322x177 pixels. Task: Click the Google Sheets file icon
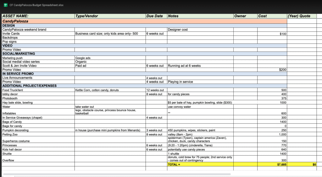[6, 5]
